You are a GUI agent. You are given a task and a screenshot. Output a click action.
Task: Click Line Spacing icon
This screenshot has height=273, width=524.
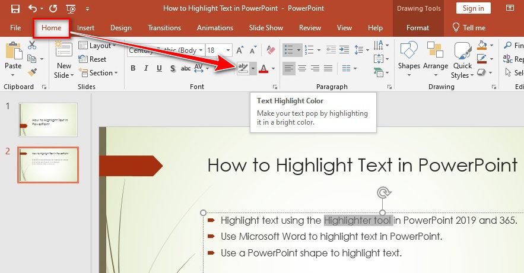pyautogui.click(x=359, y=50)
